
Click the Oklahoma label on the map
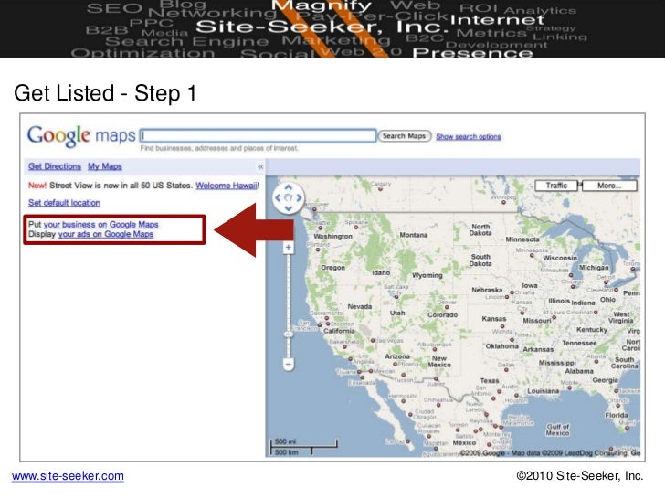[x=502, y=346]
